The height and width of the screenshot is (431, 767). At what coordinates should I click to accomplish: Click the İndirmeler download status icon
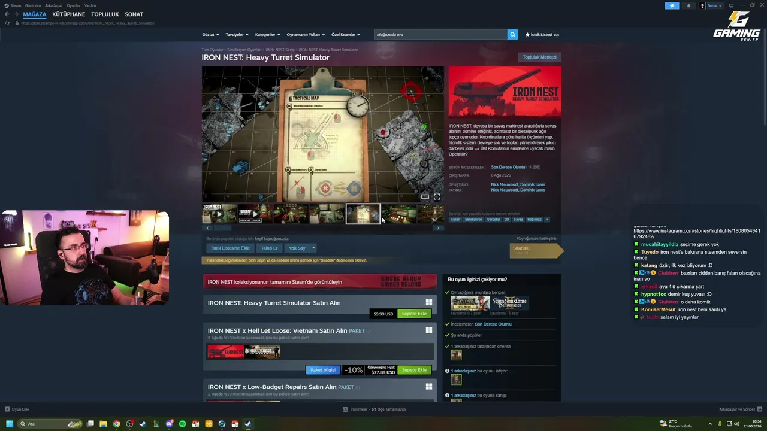point(345,409)
